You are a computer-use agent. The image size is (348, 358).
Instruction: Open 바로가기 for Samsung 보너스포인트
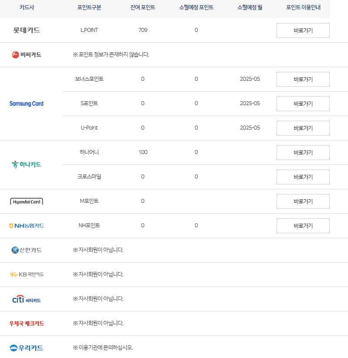pyautogui.click(x=303, y=79)
